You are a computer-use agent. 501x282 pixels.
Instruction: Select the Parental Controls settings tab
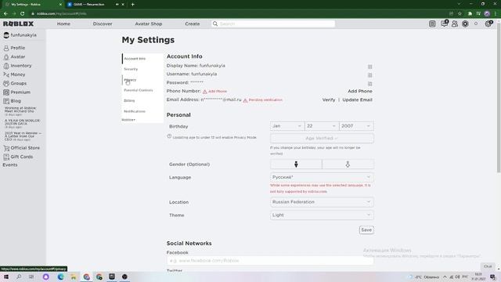(142, 90)
